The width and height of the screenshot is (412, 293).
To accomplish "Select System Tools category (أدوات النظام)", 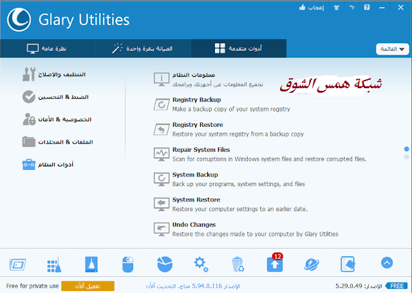I will pyautogui.click(x=48, y=164).
